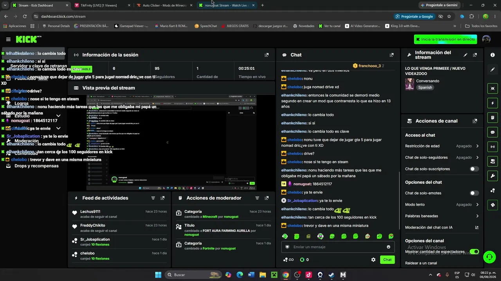Screen dimensions: 501x281
Task: Open the user profile avatar menu
Action: (487, 39)
